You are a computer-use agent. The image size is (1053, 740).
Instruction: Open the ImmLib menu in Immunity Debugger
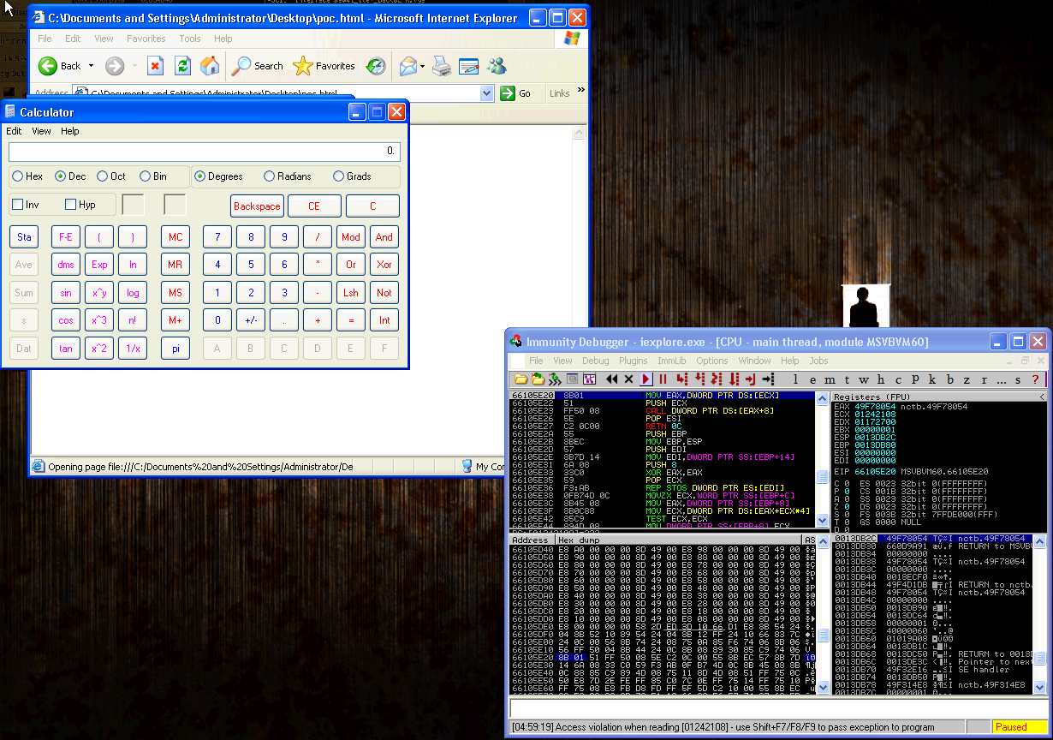coord(672,361)
